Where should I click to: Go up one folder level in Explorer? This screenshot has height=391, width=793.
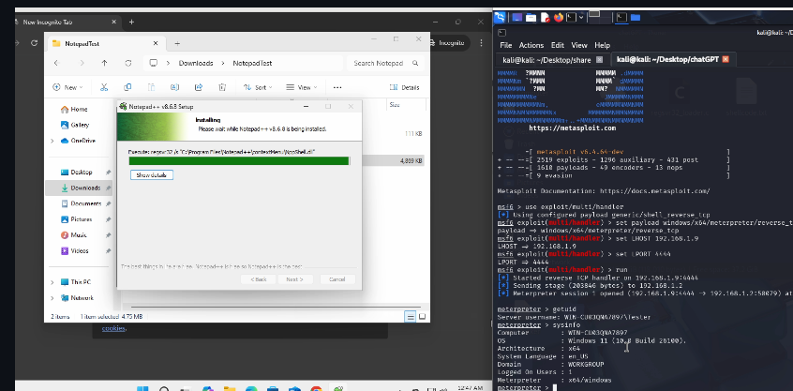(x=104, y=63)
